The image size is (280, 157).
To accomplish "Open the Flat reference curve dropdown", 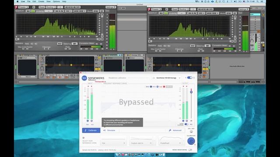I will point(113,143).
